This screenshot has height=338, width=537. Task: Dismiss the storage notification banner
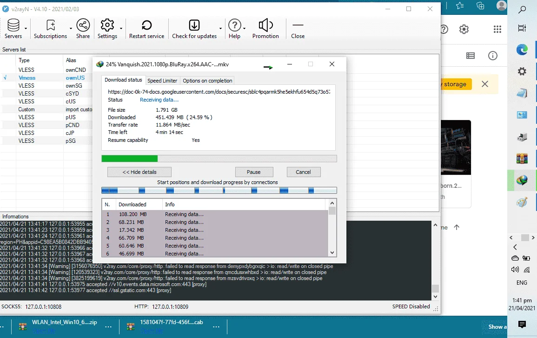pos(485,84)
